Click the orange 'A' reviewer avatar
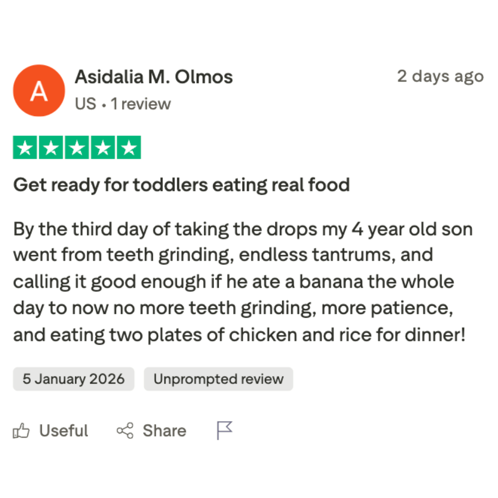The width and height of the screenshot is (498, 498). click(x=39, y=91)
